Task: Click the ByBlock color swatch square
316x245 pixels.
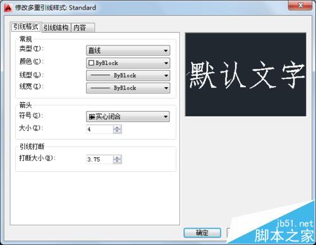Action: tap(91, 63)
